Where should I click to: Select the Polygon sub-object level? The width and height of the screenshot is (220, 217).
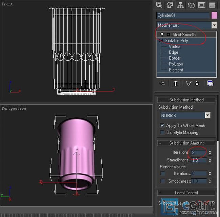click(176, 64)
